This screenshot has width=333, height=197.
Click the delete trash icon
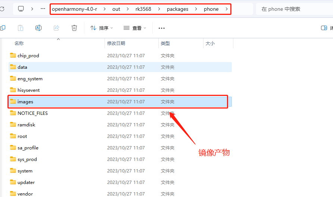(x=74, y=28)
